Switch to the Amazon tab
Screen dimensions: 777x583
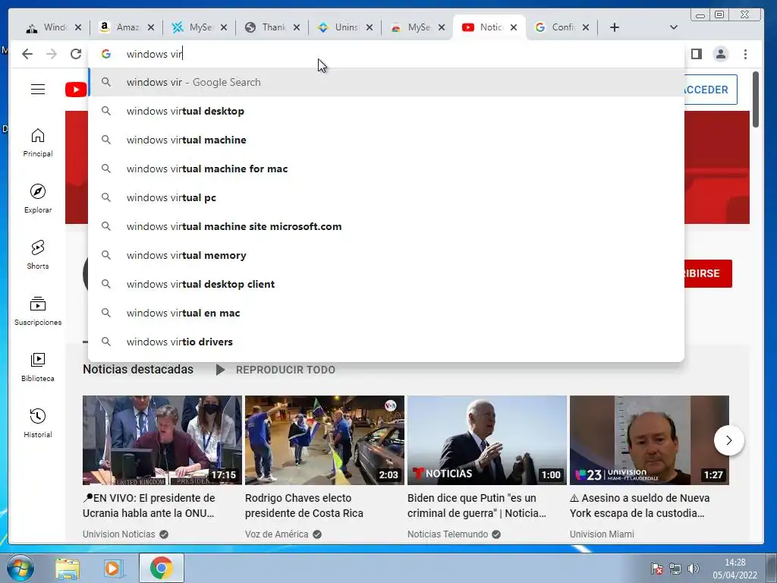(x=121, y=27)
